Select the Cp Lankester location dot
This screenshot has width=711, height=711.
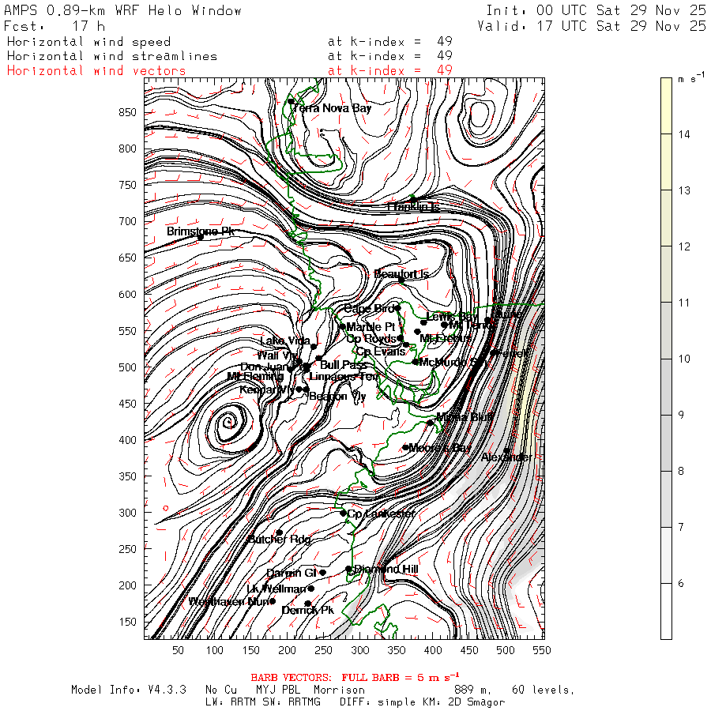343,513
